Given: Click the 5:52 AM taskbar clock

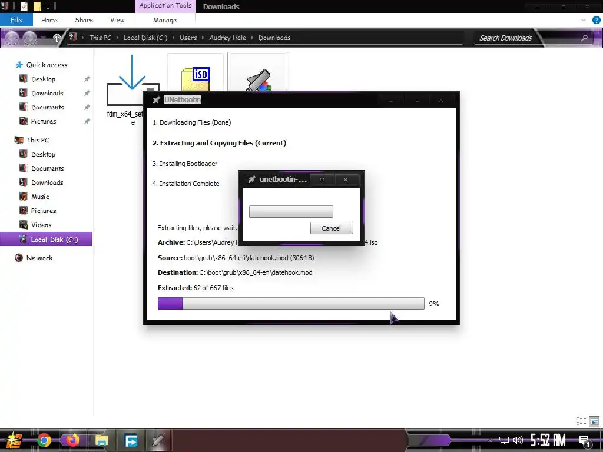Looking at the screenshot, I should tap(548, 440).
